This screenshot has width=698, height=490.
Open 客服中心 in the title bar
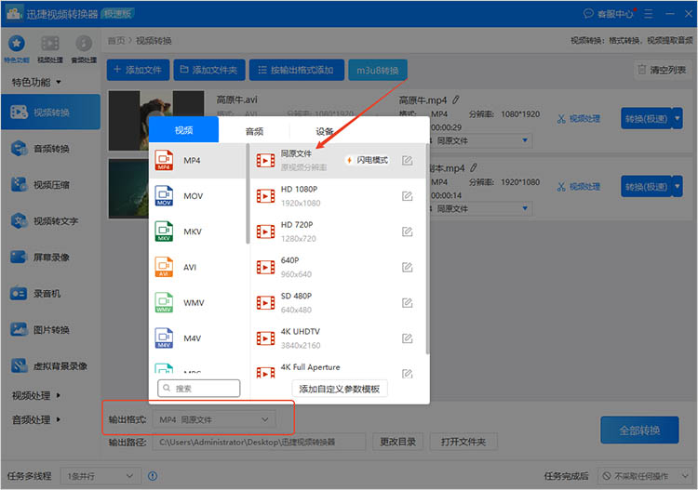(609, 14)
